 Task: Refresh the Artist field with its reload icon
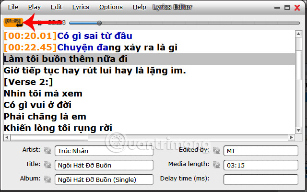pos(47,150)
